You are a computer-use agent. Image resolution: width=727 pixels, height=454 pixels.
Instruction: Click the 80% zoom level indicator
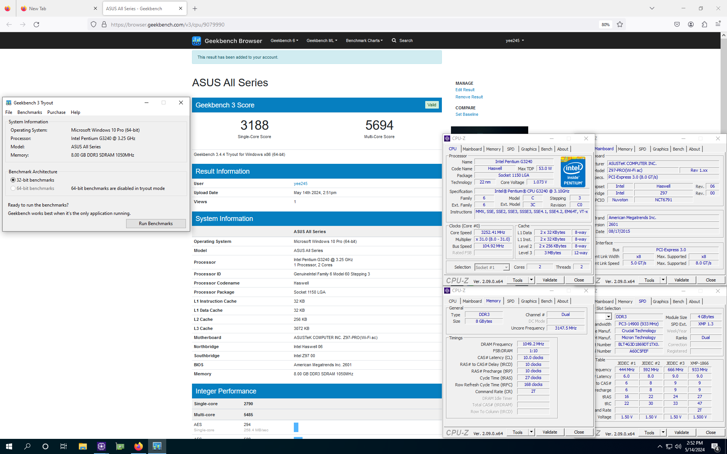pos(605,25)
